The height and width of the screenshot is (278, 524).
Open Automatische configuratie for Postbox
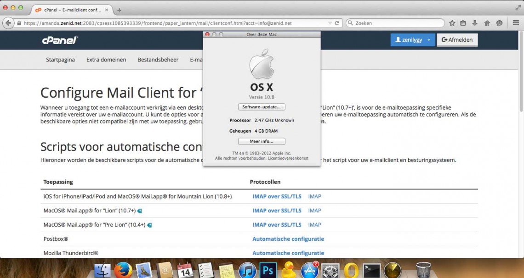288,239
